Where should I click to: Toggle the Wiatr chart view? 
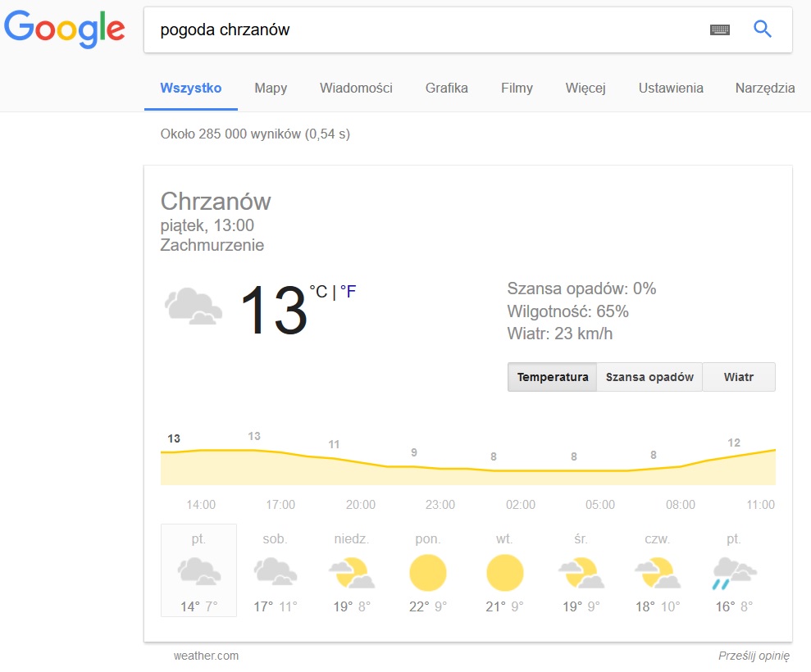click(739, 377)
